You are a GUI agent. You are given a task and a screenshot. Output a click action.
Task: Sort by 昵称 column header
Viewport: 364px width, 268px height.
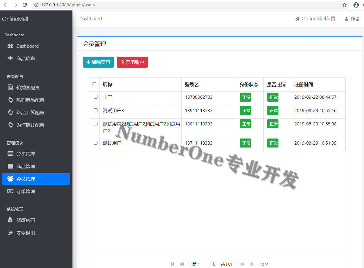(140, 84)
